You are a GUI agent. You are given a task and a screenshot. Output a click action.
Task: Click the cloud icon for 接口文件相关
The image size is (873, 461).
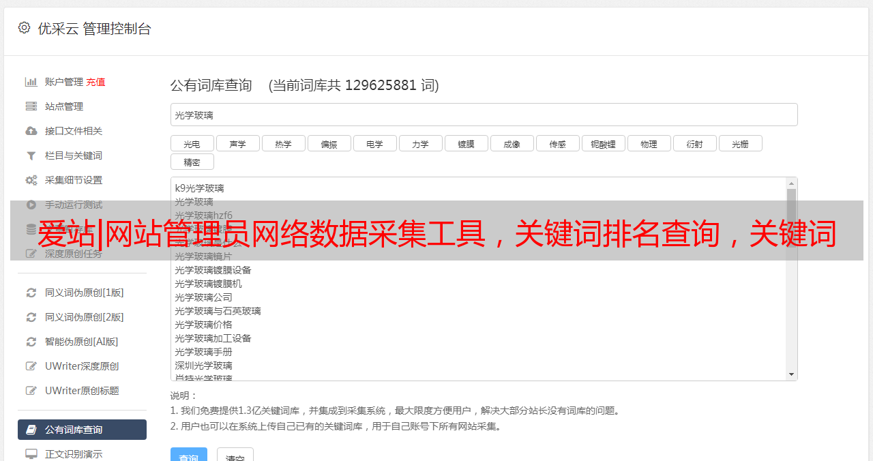click(31, 131)
